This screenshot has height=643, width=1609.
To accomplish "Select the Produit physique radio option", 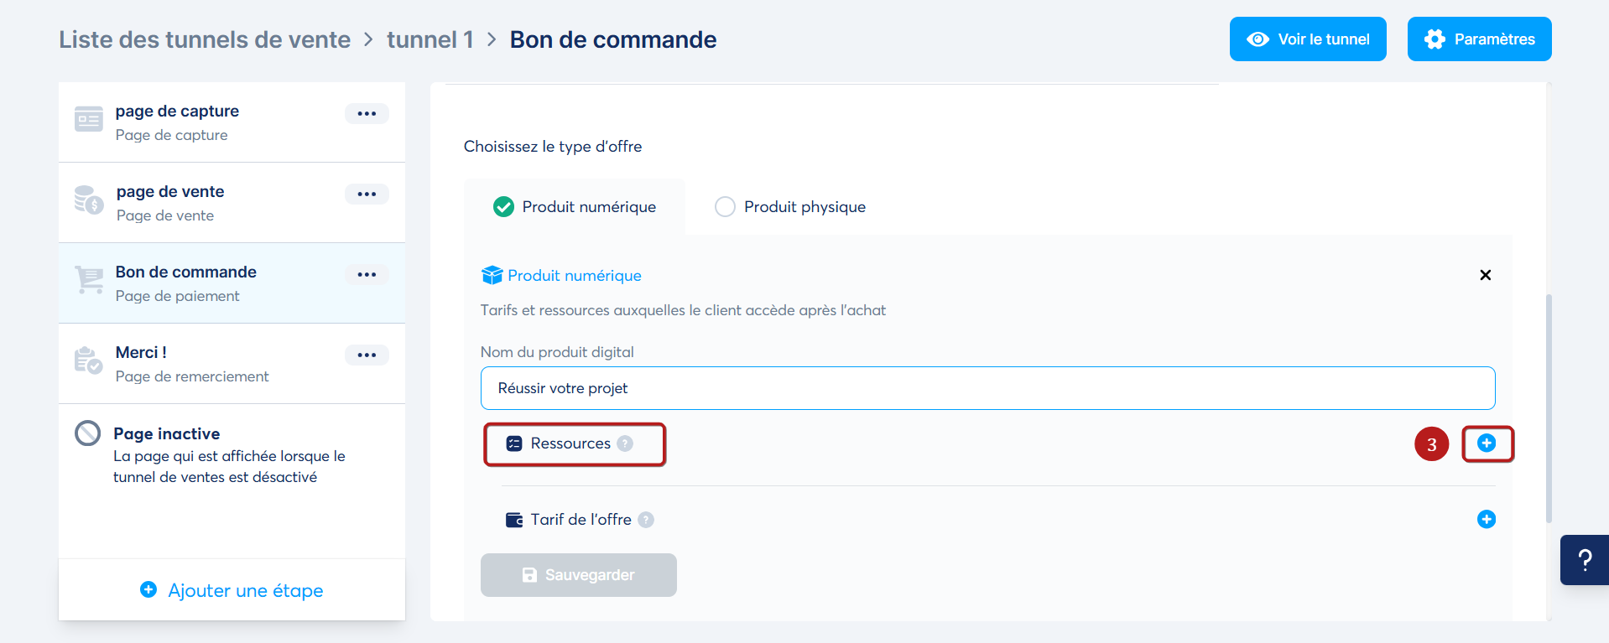I will click(725, 207).
